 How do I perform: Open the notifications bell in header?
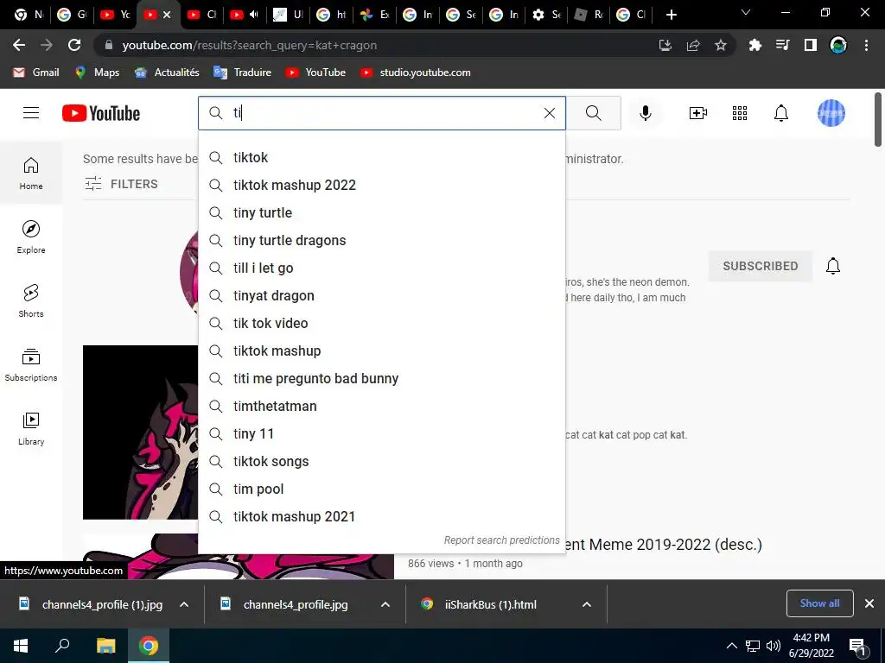click(781, 113)
